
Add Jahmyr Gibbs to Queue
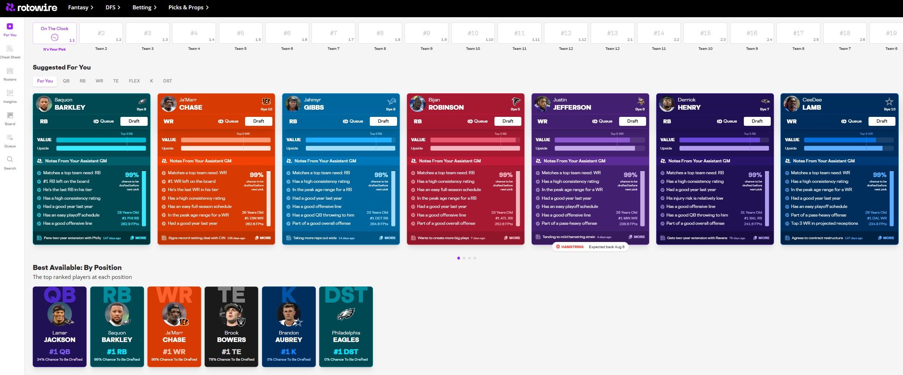[x=353, y=121]
